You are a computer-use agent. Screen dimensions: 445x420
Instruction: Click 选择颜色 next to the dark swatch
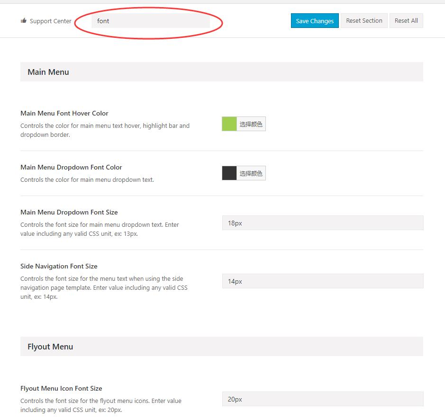pos(251,173)
